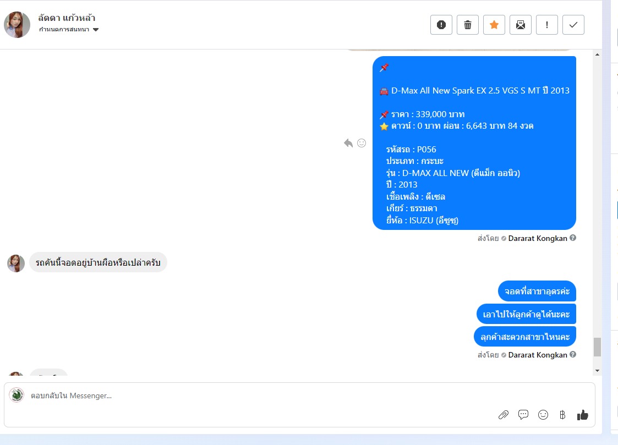Select reply bubble จอดที่สาขาอุดรค่ะ
This screenshot has height=445, width=618.
[x=537, y=291]
